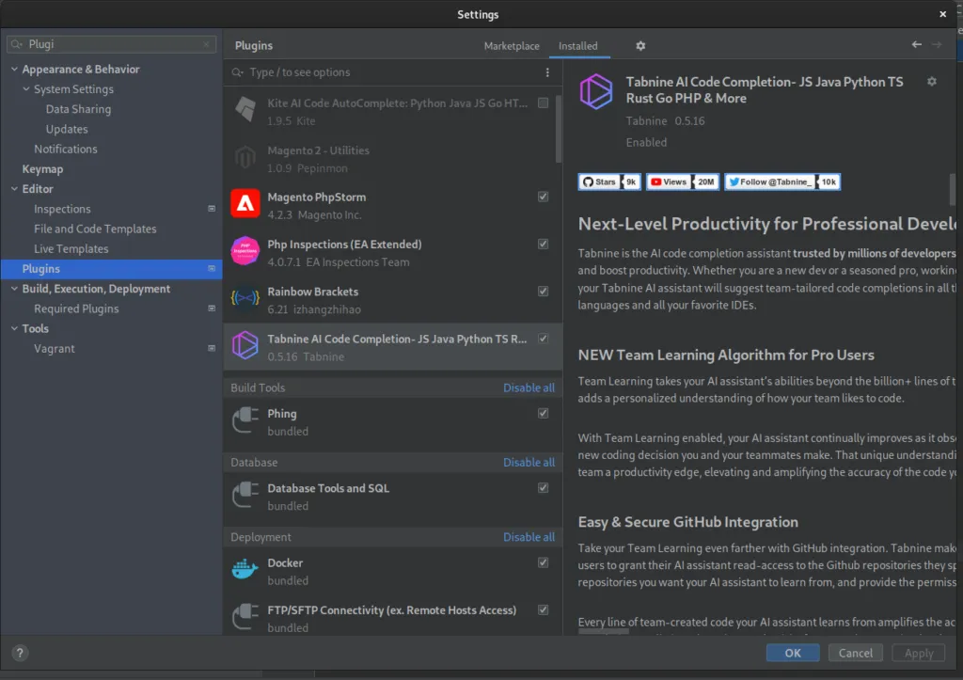Click the Tabnine GitHub Stars badge
The image size is (963, 680).
(608, 182)
